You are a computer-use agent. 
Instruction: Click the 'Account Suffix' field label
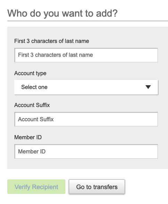click(32, 105)
